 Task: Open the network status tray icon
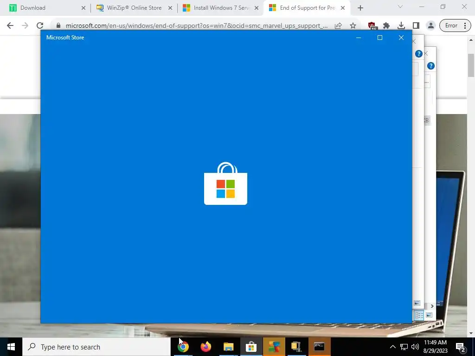(x=404, y=347)
